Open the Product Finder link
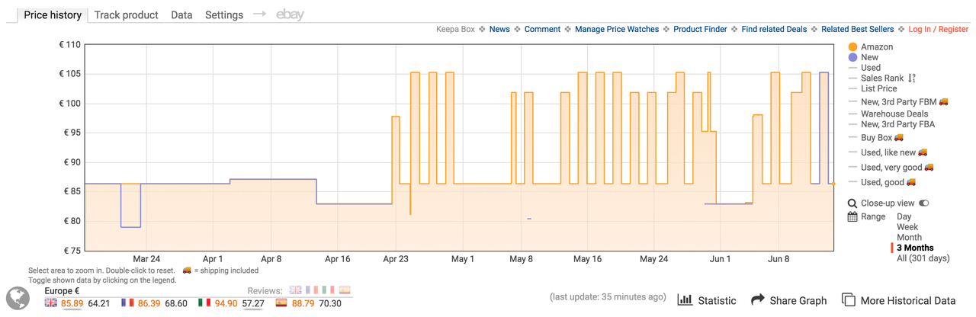The width and height of the screenshot is (976, 317). point(700,29)
